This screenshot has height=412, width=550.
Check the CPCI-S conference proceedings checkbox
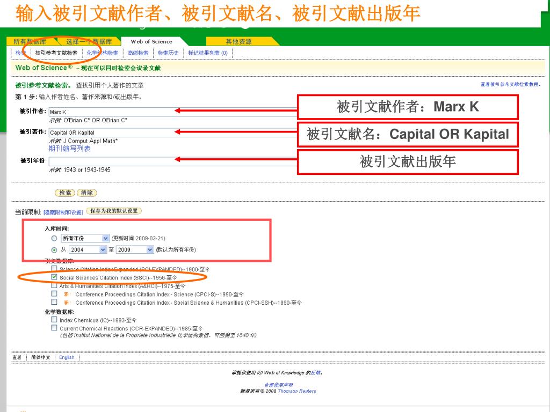[54, 293]
